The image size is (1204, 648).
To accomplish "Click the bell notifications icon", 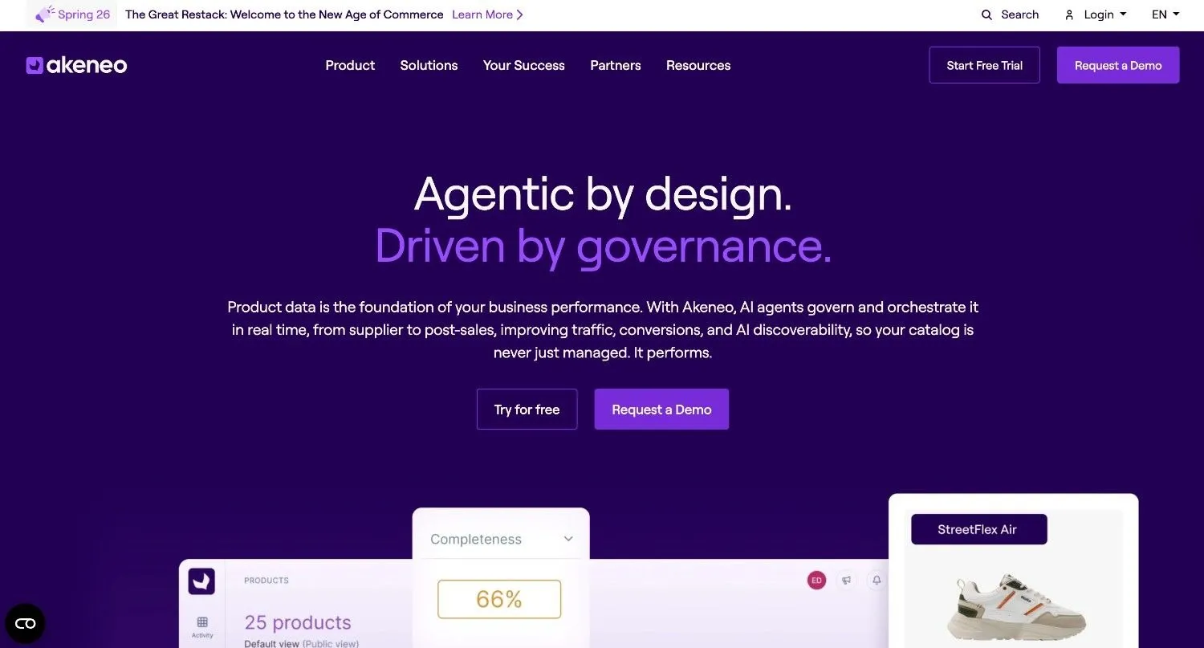I will [x=877, y=580].
